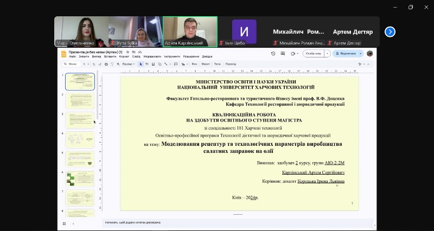Screen dimensions: 434x231
Task: Select Ілля Циба participant tile
Action: 244,31
